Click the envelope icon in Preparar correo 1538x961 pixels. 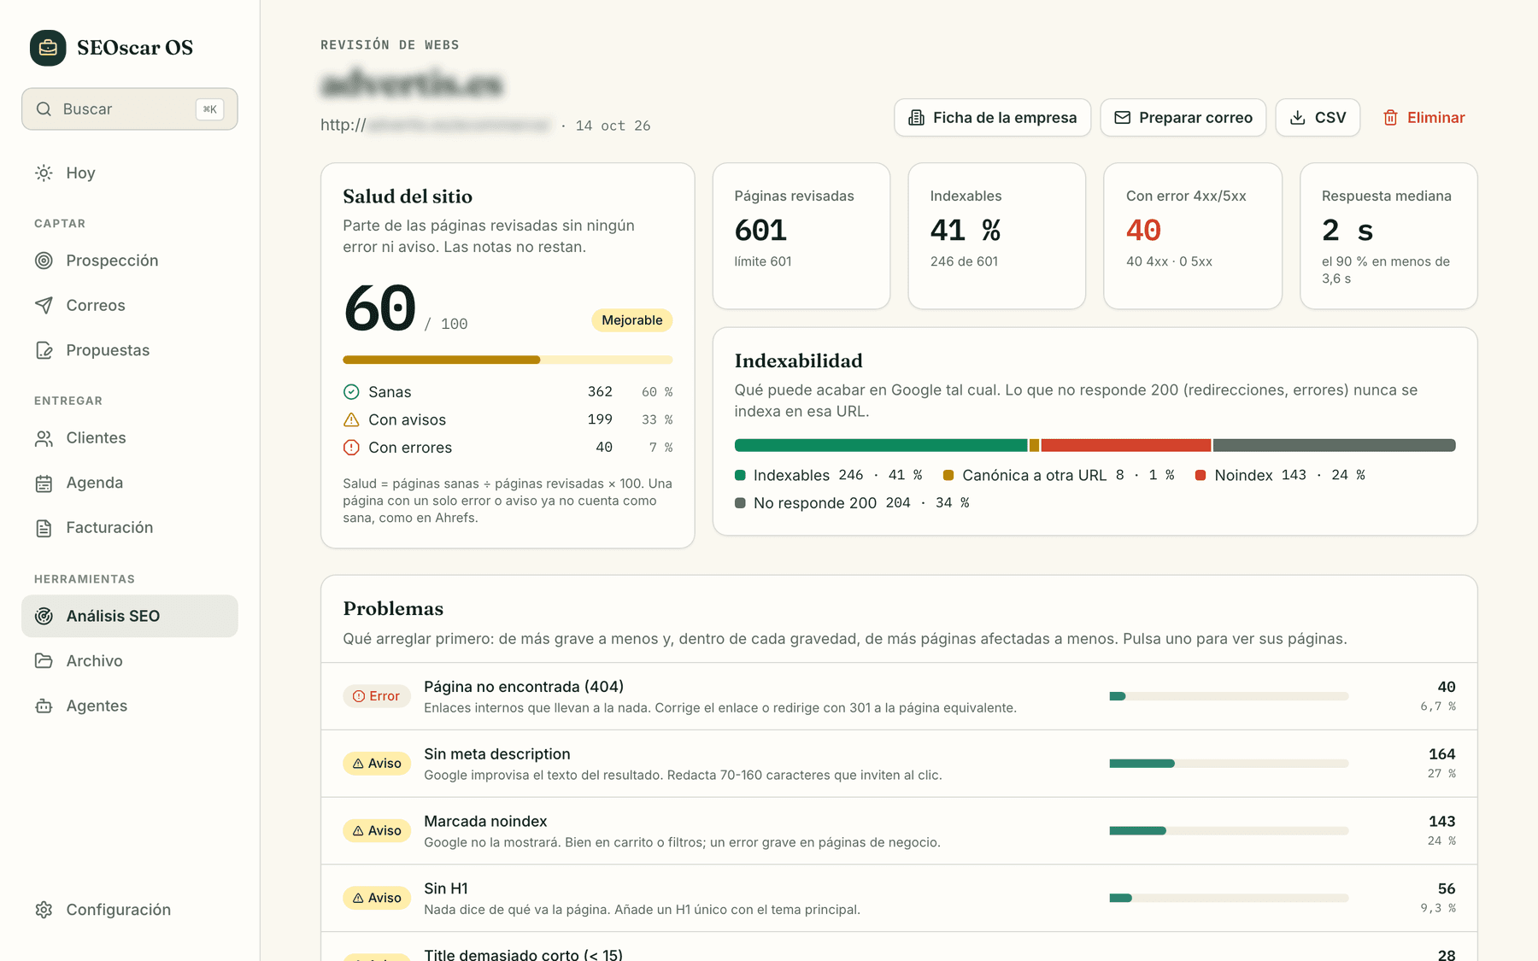[x=1122, y=118]
